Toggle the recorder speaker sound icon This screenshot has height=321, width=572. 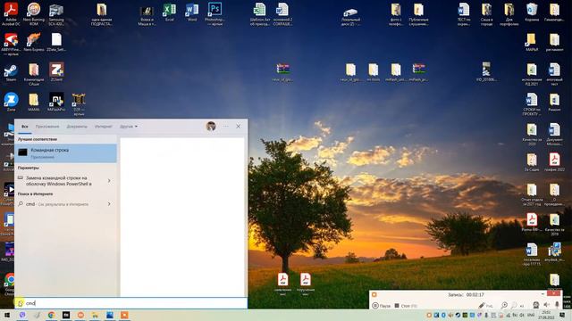click(x=546, y=305)
